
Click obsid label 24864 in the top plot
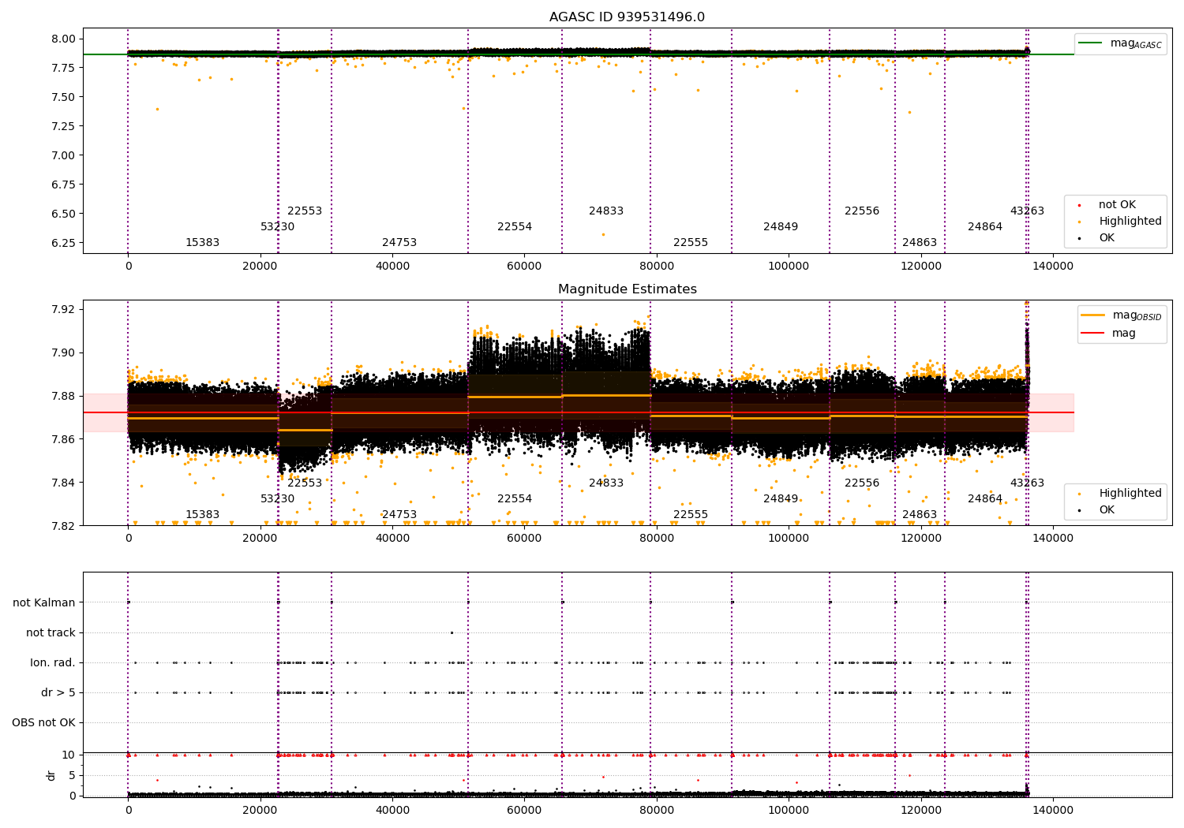pos(985,227)
